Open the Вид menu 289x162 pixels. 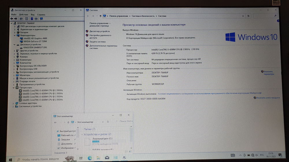coord(33,14)
